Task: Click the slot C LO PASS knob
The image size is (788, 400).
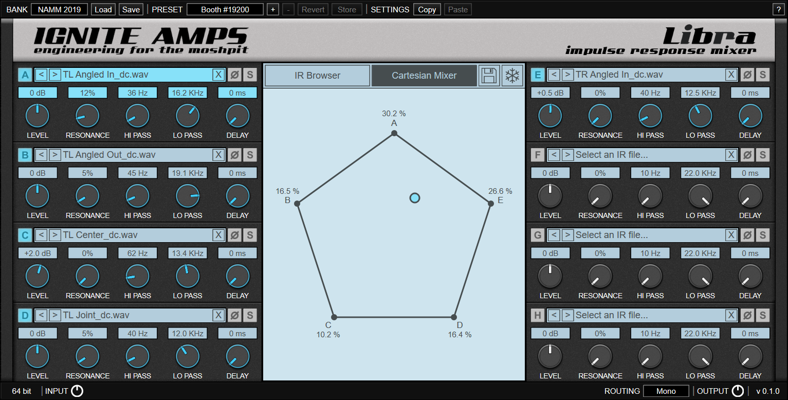Action: 188,276
